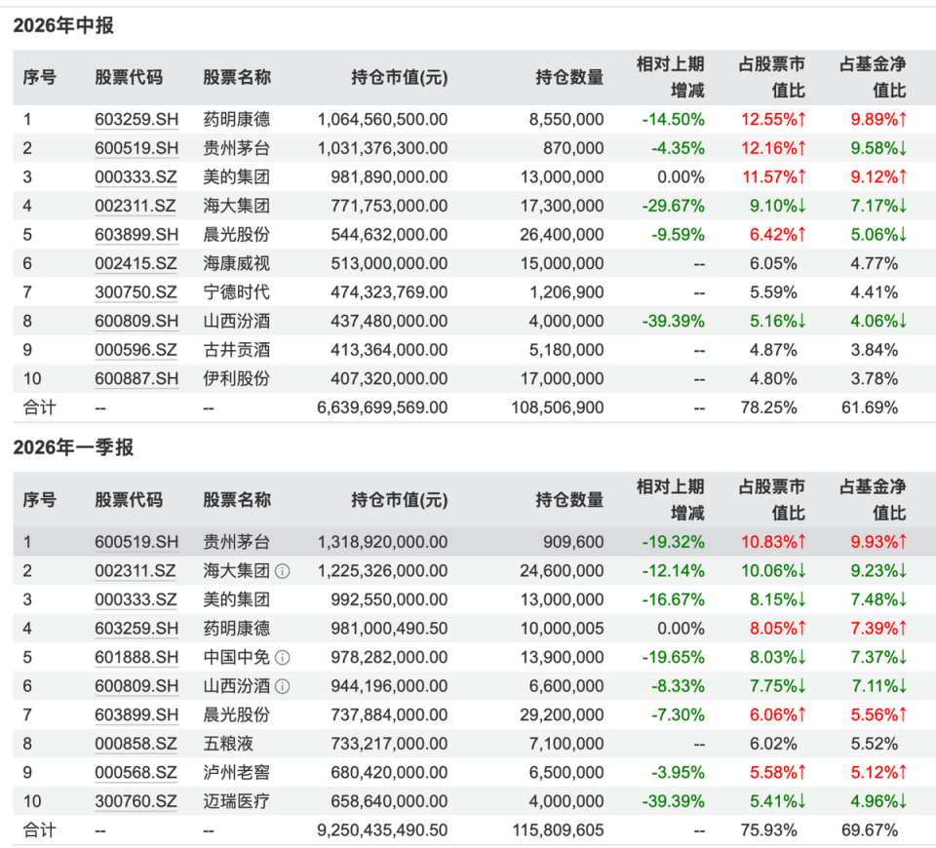Select 药明康德 name in 中报 table

click(236, 119)
